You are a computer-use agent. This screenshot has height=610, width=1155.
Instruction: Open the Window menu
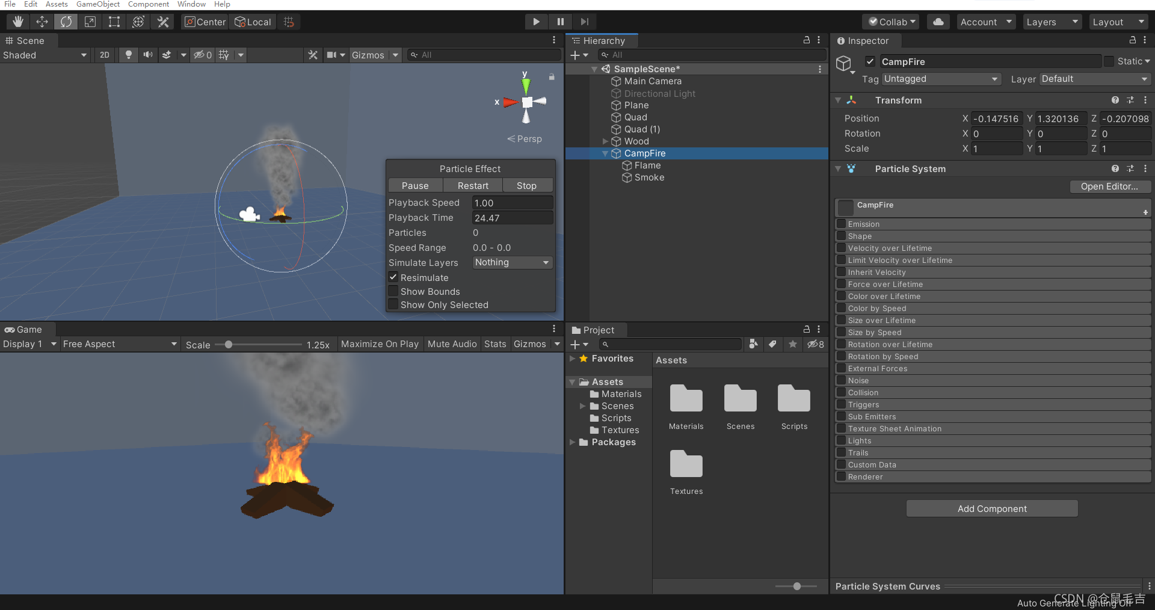(x=191, y=4)
